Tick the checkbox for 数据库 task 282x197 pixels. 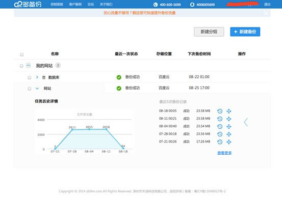pyautogui.click(x=30, y=77)
